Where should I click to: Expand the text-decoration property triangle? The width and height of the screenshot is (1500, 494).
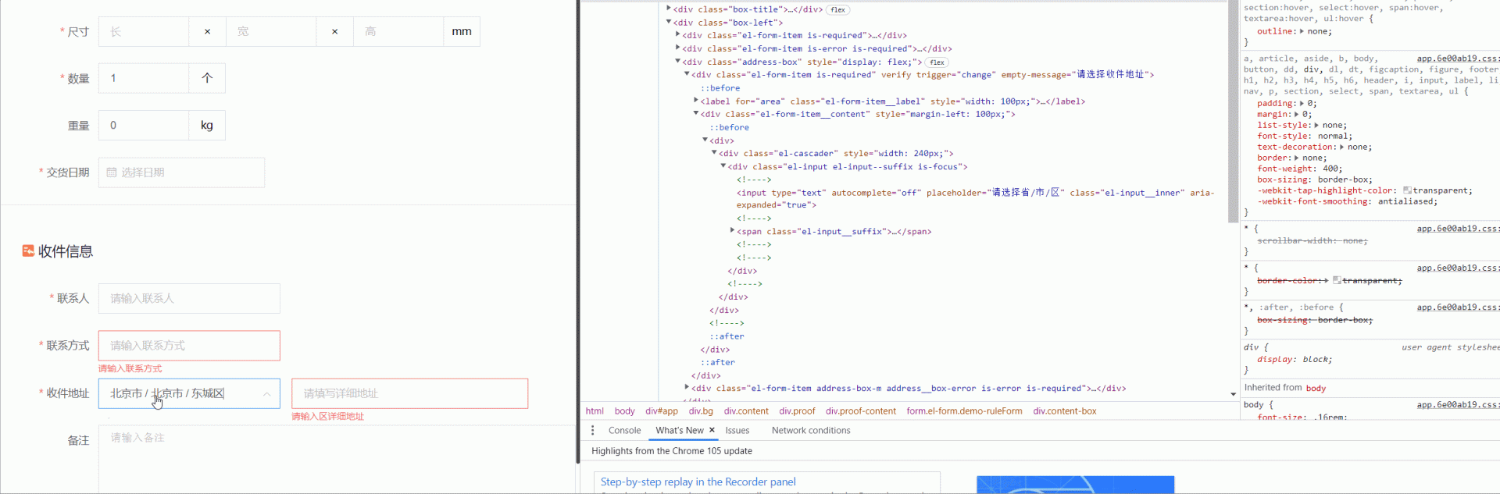1342,147
